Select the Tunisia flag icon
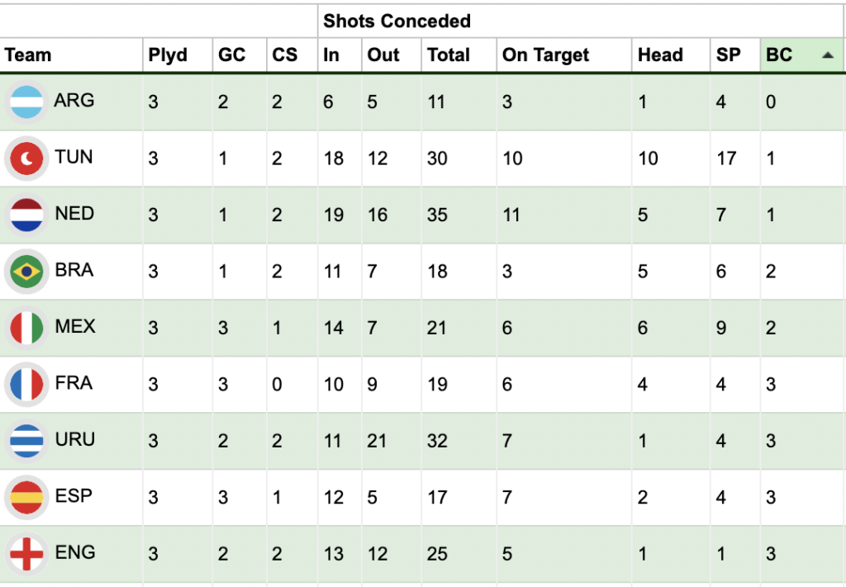Screen dimensions: 846x587 click(26, 158)
